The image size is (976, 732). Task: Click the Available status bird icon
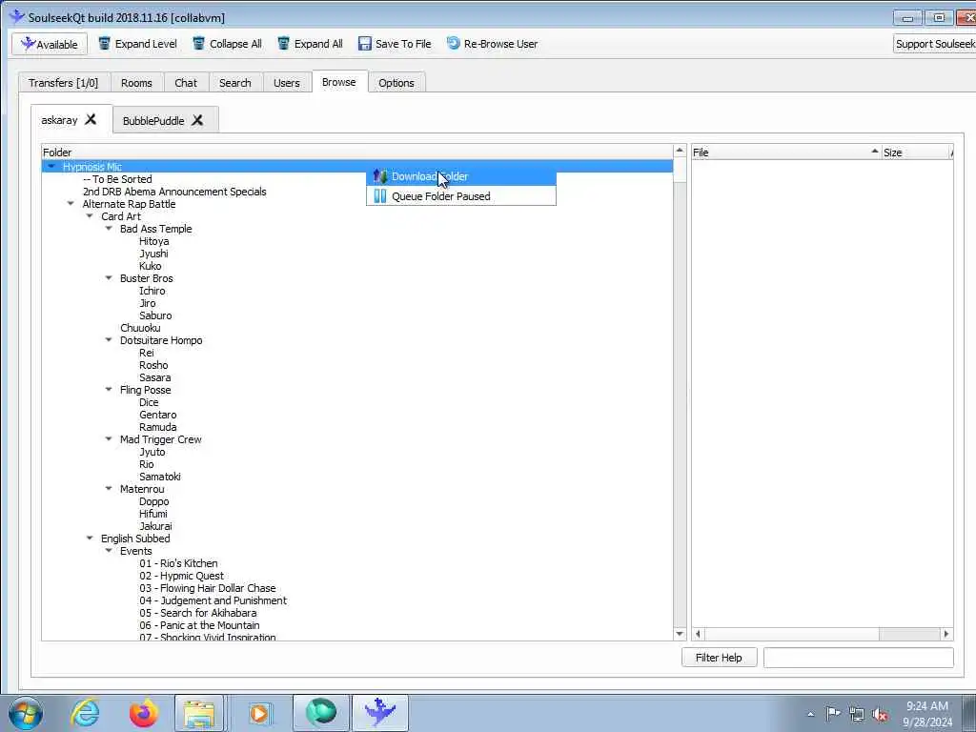pos(28,44)
